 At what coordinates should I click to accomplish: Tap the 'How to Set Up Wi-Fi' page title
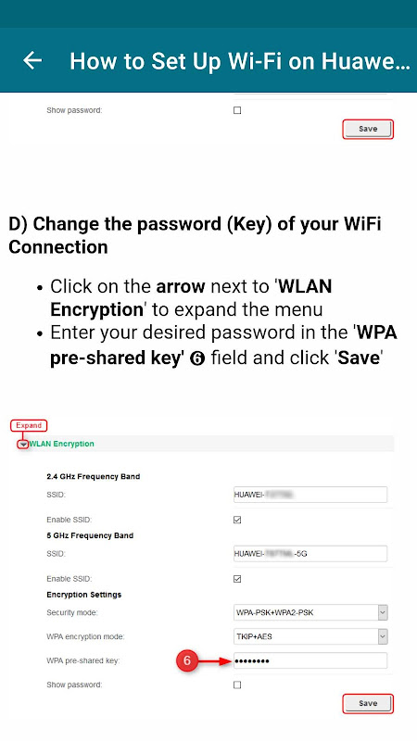tap(240, 61)
